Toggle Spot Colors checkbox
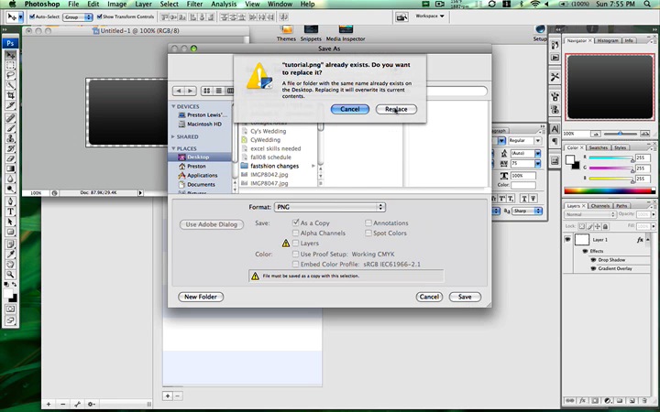The image size is (660, 412). 368,233
